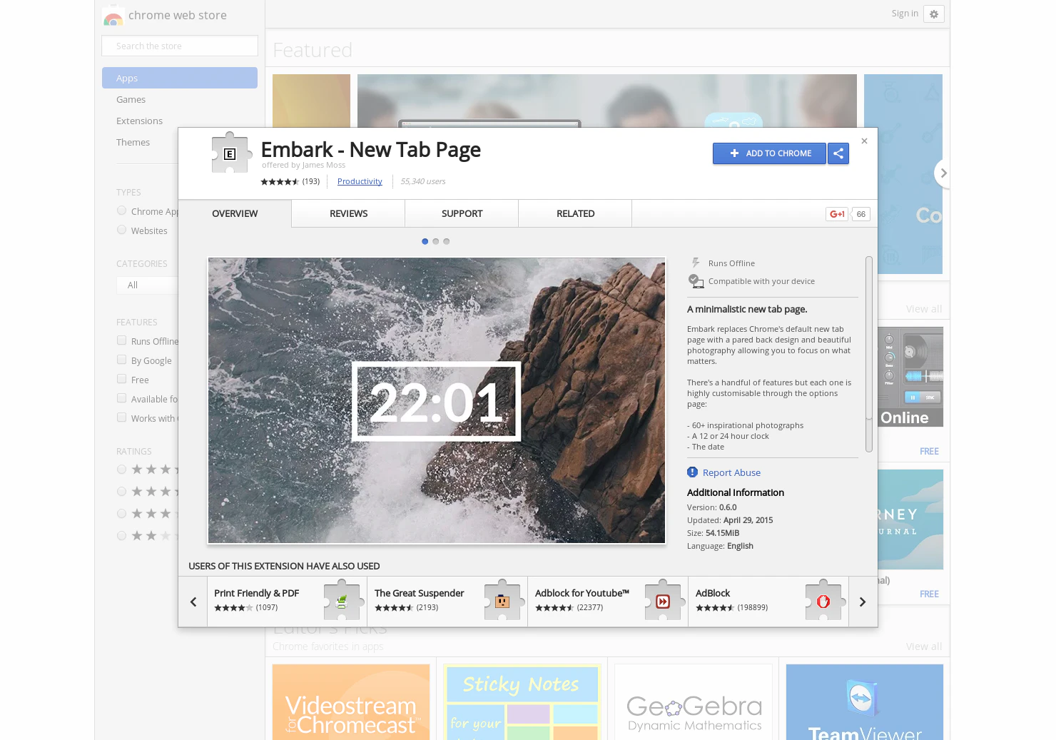Select the top star rating radio

click(122, 470)
